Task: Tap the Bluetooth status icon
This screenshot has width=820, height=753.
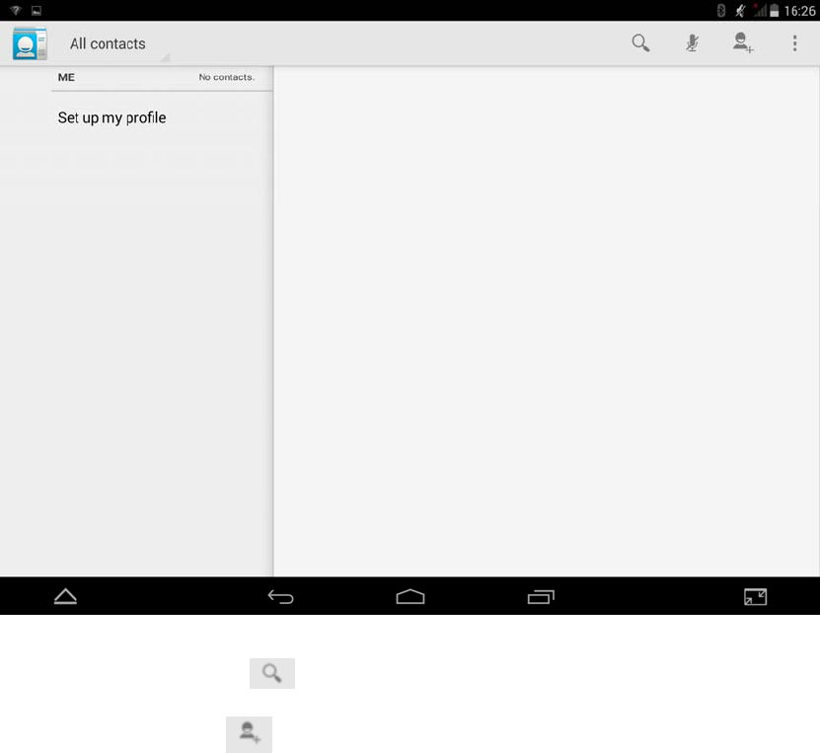Action: [721, 11]
